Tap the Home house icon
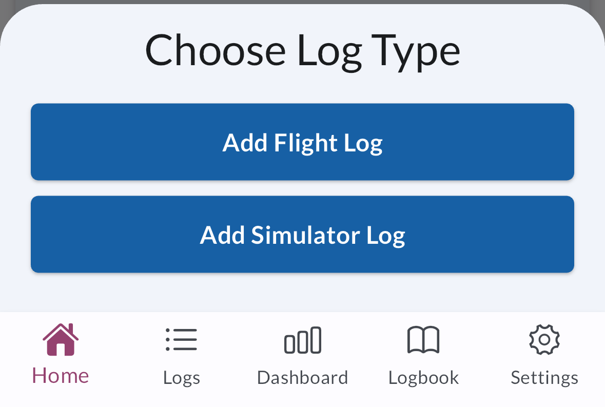The image size is (605, 407). tap(61, 340)
